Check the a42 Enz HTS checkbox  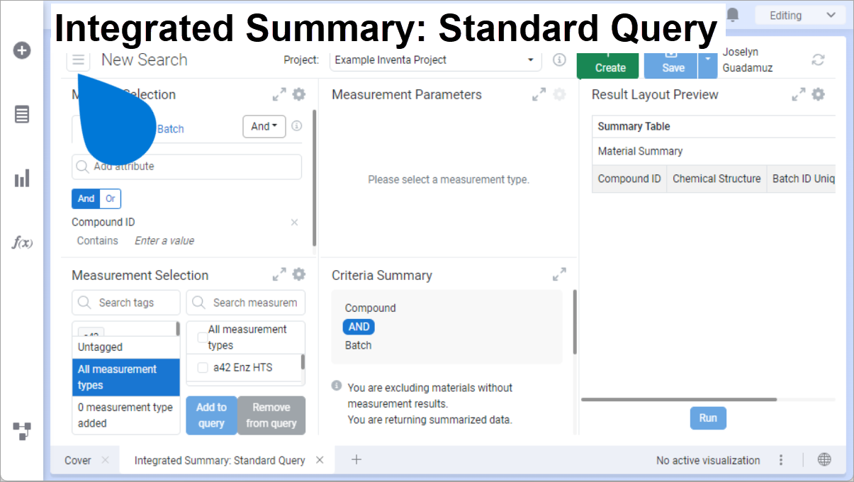pos(203,367)
